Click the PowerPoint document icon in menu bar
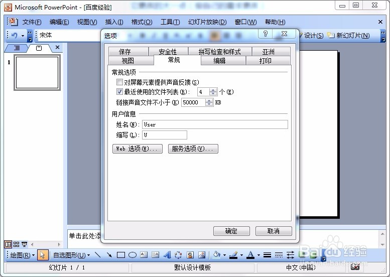This screenshot has width=390, height=277. point(14,22)
